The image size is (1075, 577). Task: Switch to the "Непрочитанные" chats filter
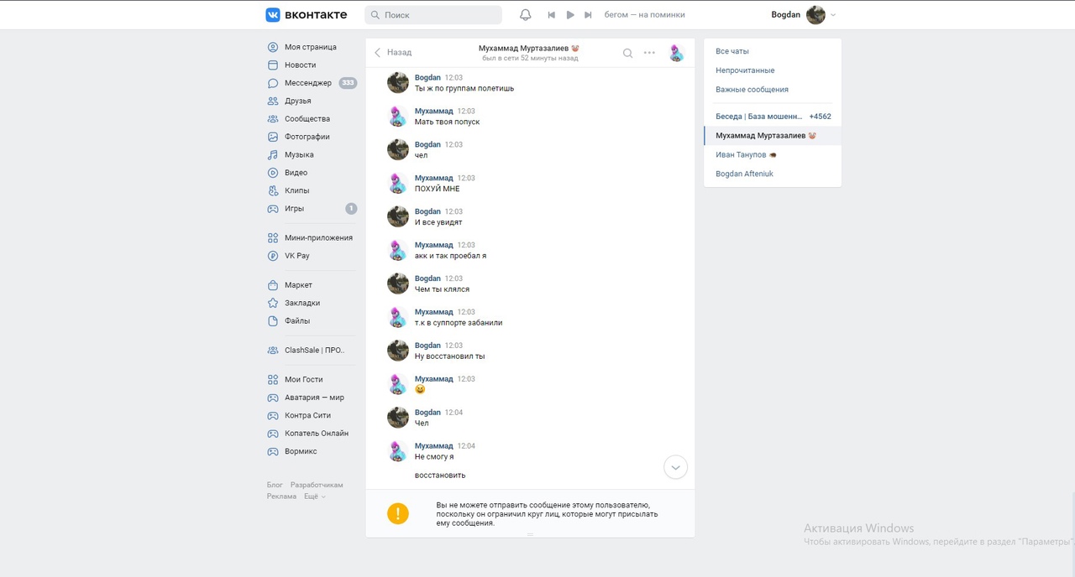(x=745, y=70)
